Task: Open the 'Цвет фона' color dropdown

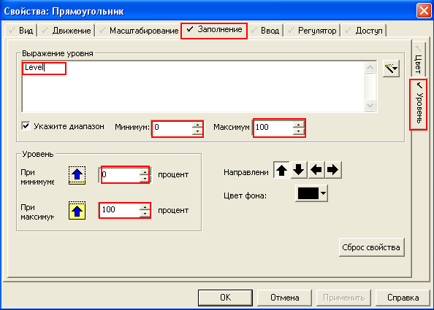Action: [x=312, y=193]
